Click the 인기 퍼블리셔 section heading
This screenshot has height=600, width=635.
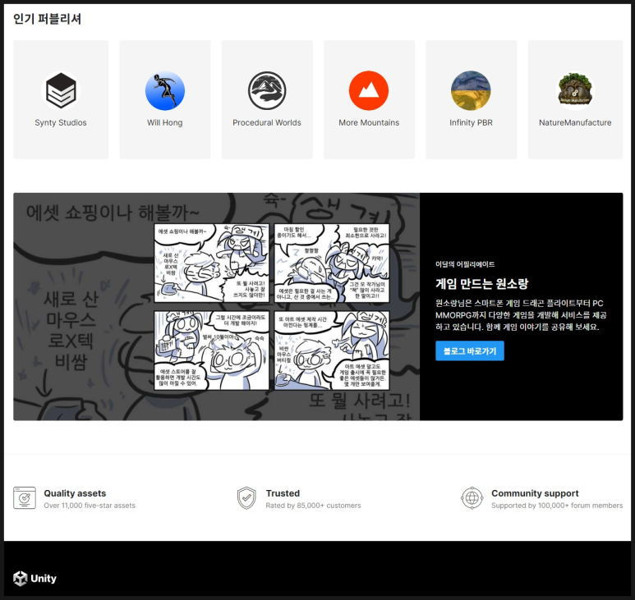(x=47, y=19)
